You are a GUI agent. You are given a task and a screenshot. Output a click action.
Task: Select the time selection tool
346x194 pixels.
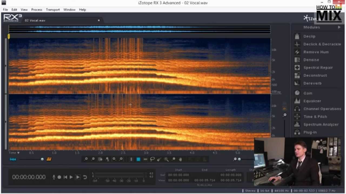[x=131, y=159]
